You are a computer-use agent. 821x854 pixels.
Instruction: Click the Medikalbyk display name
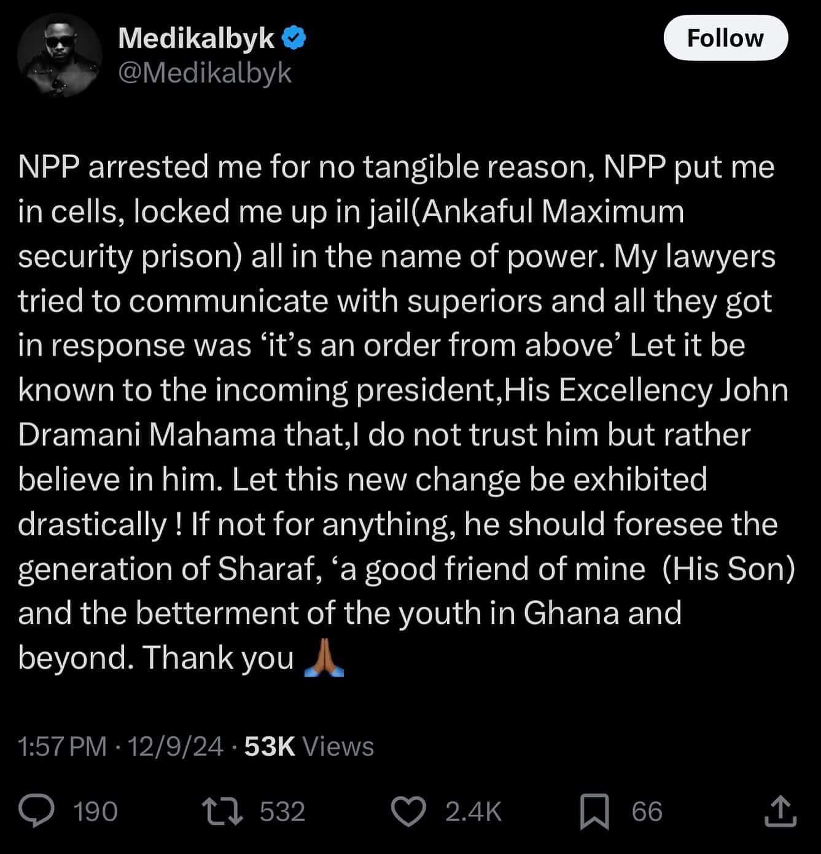tap(196, 38)
